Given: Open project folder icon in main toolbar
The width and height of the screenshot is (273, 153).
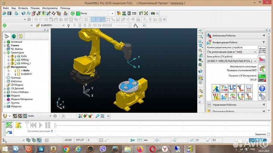Looking at the screenshot, I should coord(4,13).
